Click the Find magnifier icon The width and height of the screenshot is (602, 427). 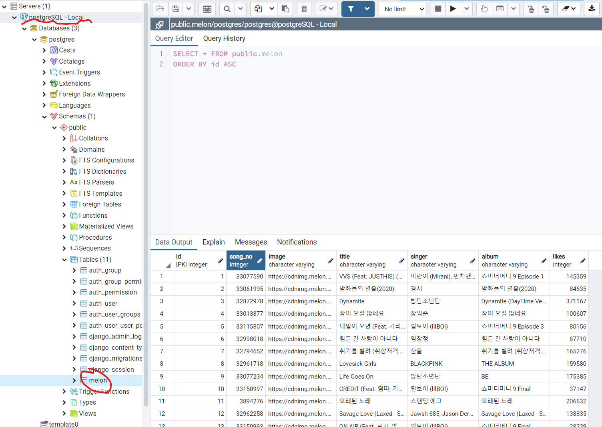coord(227,9)
